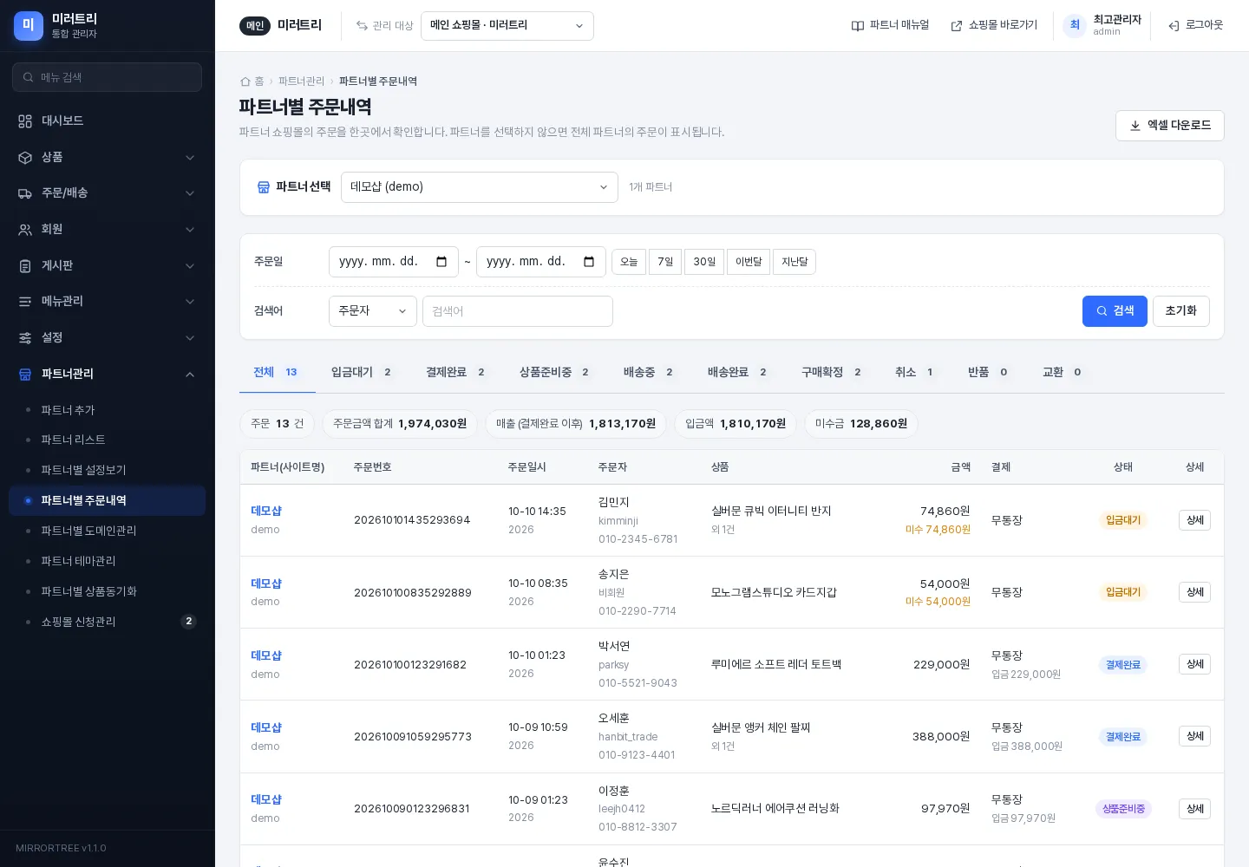
Task: Click the 지난달 date range button
Action: [x=795, y=262]
